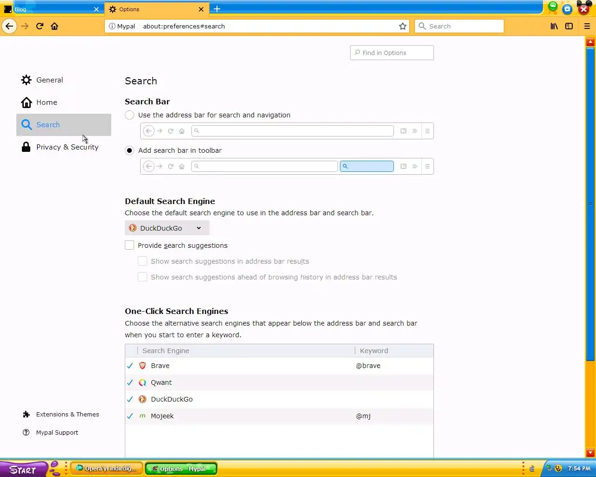Click the DuckDuckGo icon in engine list

142,399
